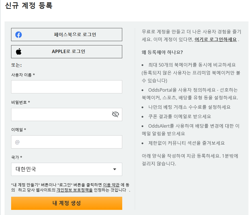The image size is (249, 215).
Task: Open the 대한민국 country combo box
Action: pyautogui.click(x=67, y=169)
